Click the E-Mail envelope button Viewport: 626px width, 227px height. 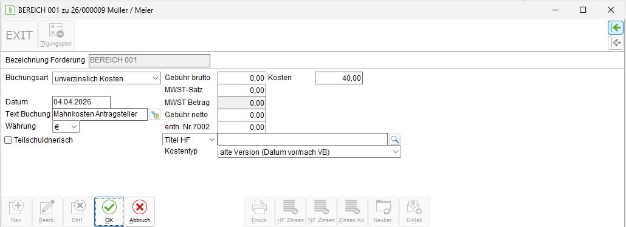(x=414, y=212)
